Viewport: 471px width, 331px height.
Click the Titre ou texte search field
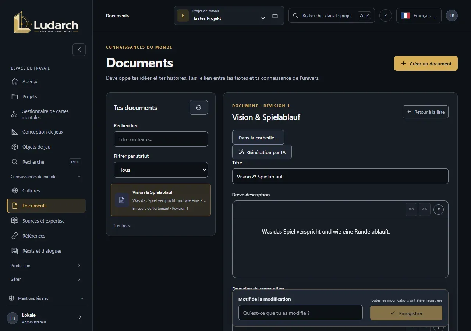(x=161, y=139)
